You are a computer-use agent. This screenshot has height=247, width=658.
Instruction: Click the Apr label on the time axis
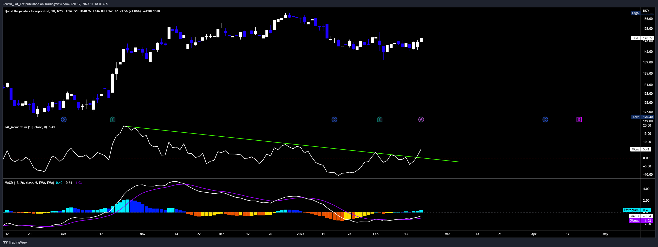(x=534, y=234)
